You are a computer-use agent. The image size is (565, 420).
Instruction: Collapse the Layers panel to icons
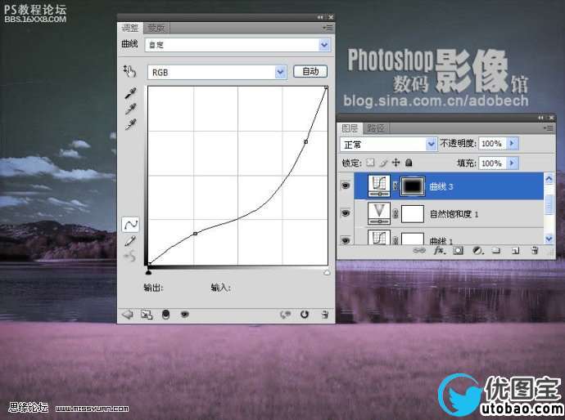tap(540, 118)
